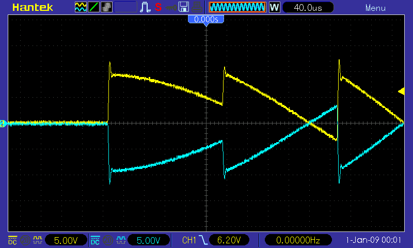This screenshot has height=248, width=413.
Task: Click the cyan CH2 DC coupling icon
Action: click(x=95, y=240)
